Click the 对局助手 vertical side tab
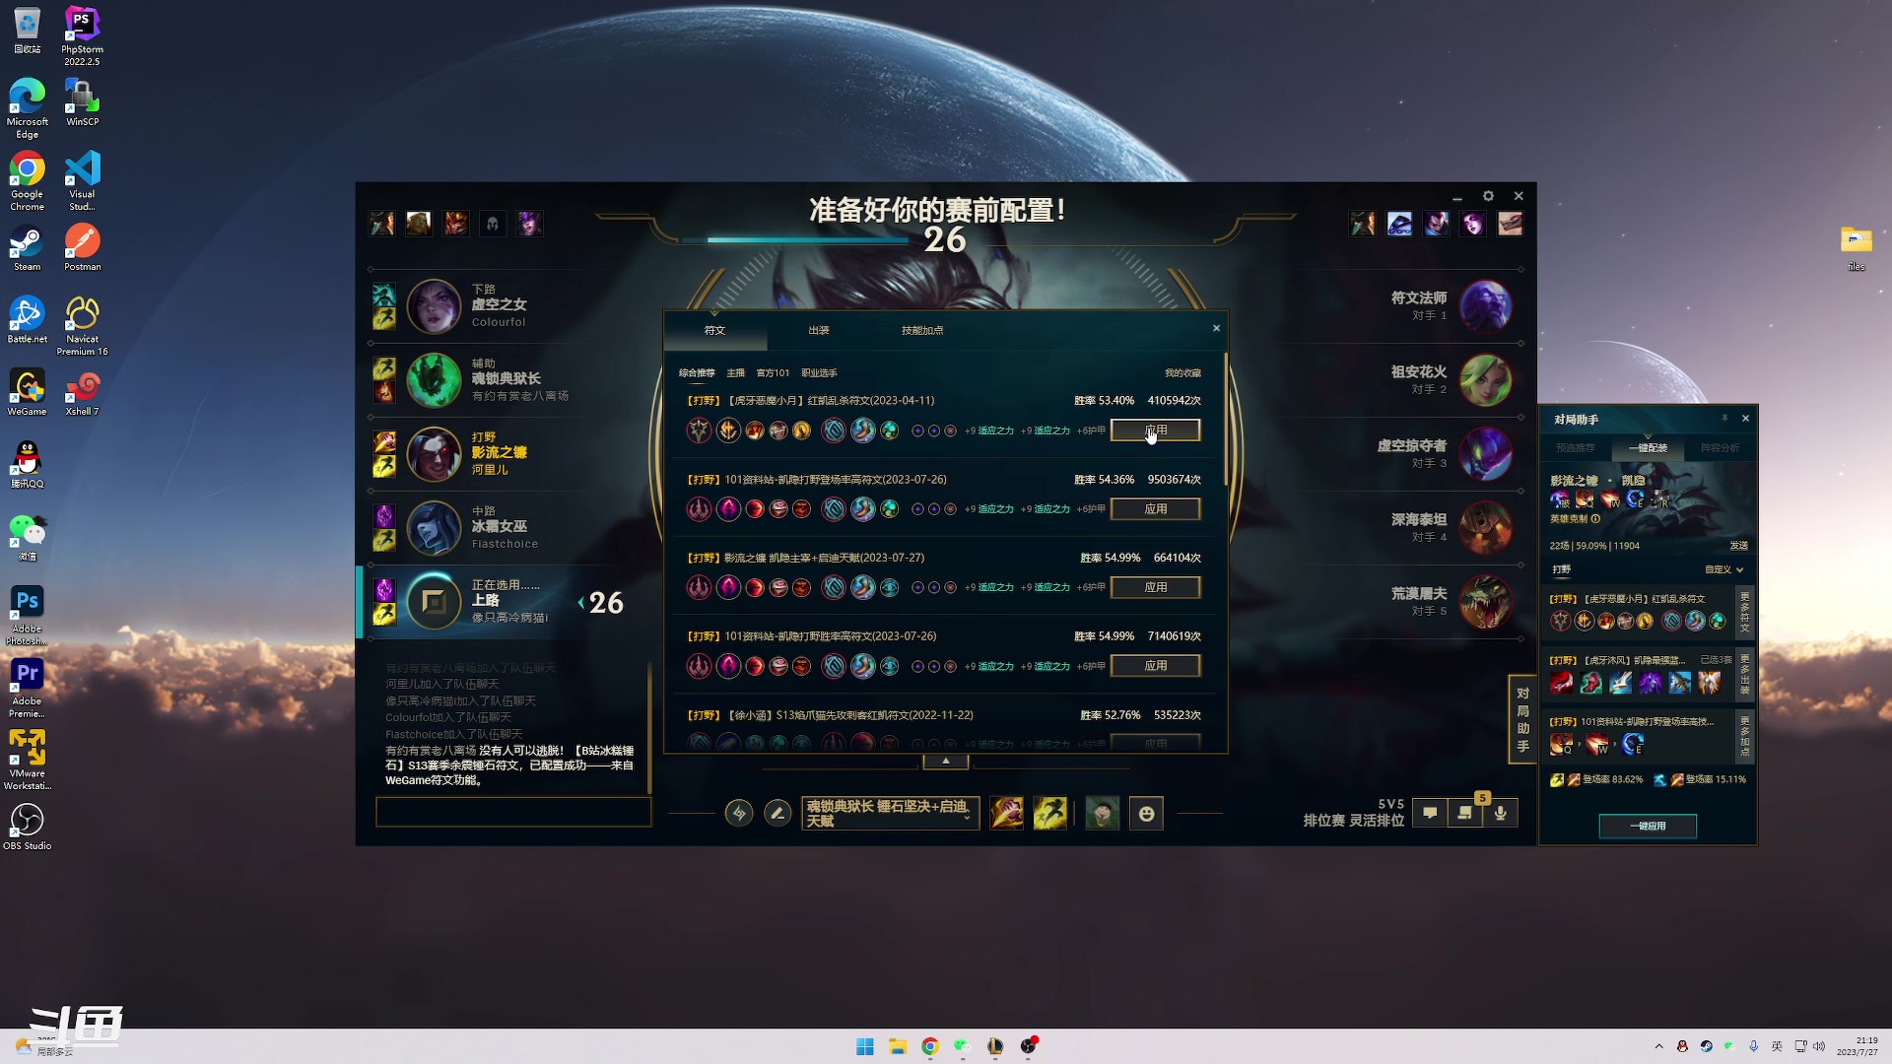Viewport: 1892px width, 1064px height. (1522, 719)
